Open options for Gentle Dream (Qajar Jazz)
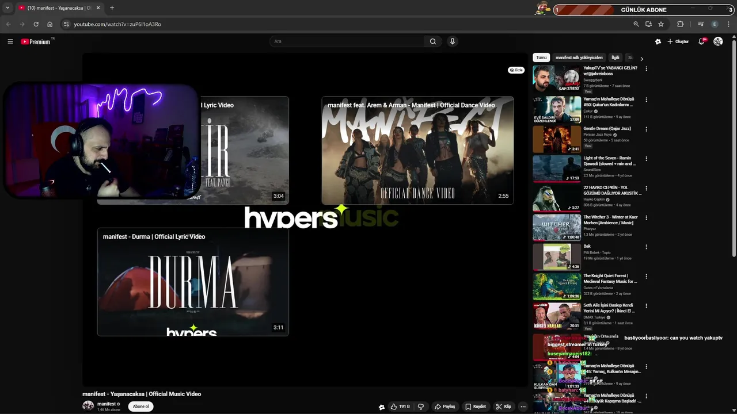The width and height of the screenshot is (737, 414). [x=646, y=129]
